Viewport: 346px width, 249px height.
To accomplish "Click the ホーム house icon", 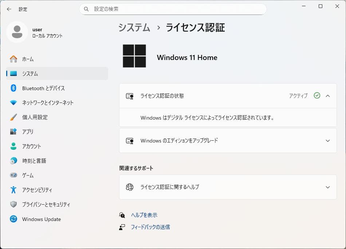I will pyautogui.click(x=13, y=59).
